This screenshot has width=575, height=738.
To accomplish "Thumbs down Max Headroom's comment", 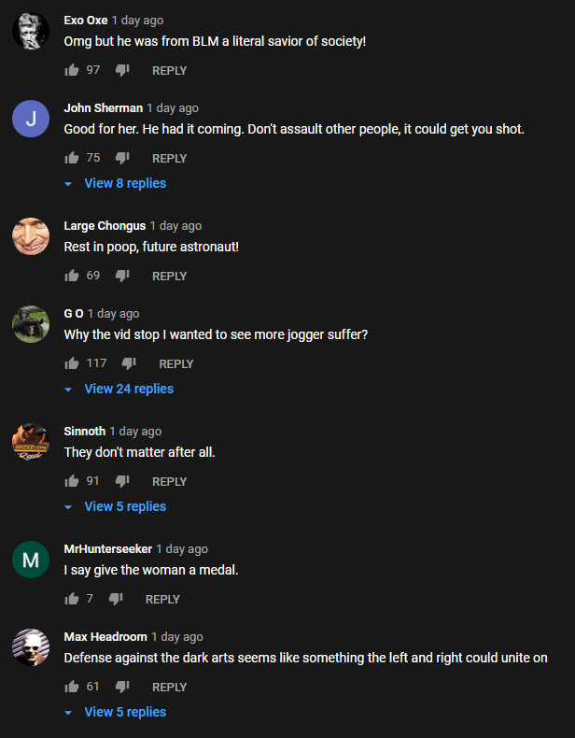I will point(122,687).
